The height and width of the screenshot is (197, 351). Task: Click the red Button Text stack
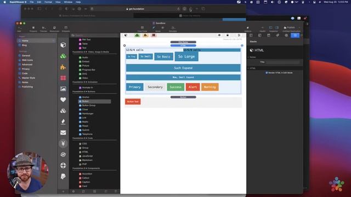pyautogui.click(x=133, y=102)
